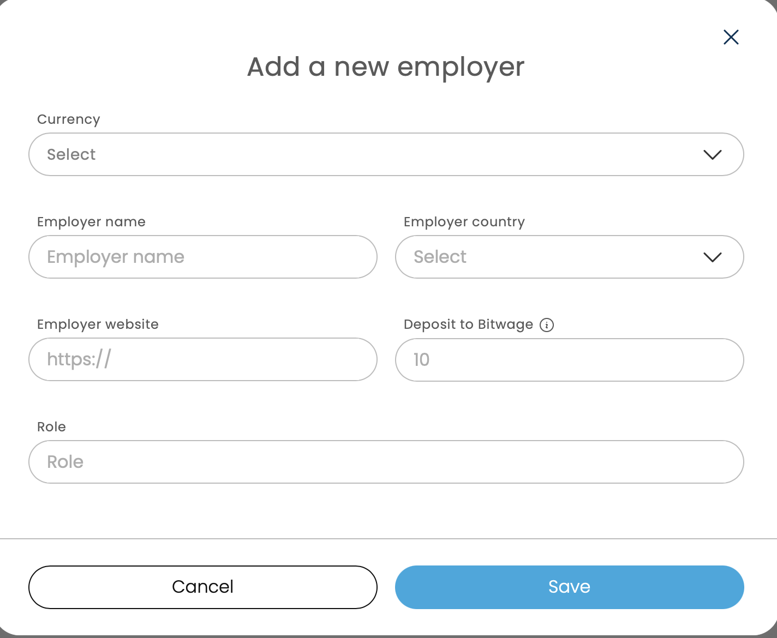Click the info icon beside Deposit to Bitwage
Viewport: 777px width, 638px height.
[x=547, y=325]
